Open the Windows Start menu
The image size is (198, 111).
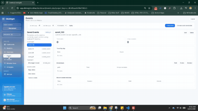pyautogui.click(x=64, y=108)
